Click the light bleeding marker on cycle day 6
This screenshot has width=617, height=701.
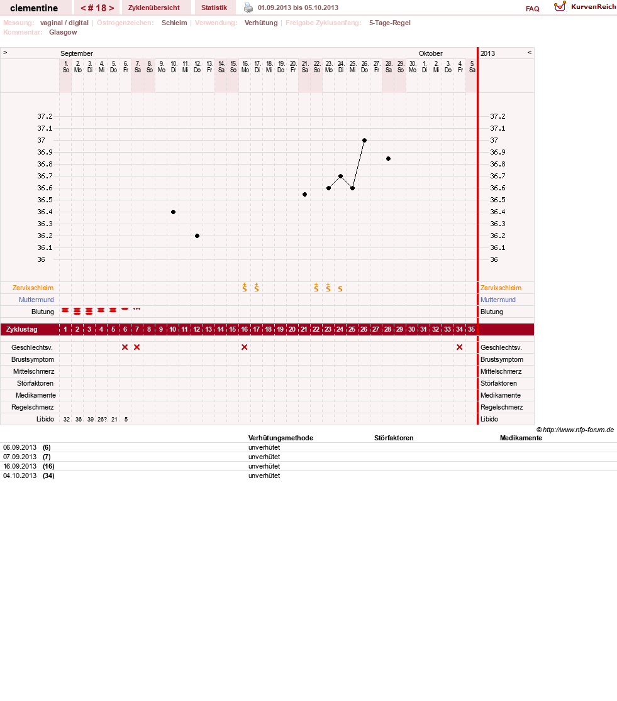[x=125, y=309]
